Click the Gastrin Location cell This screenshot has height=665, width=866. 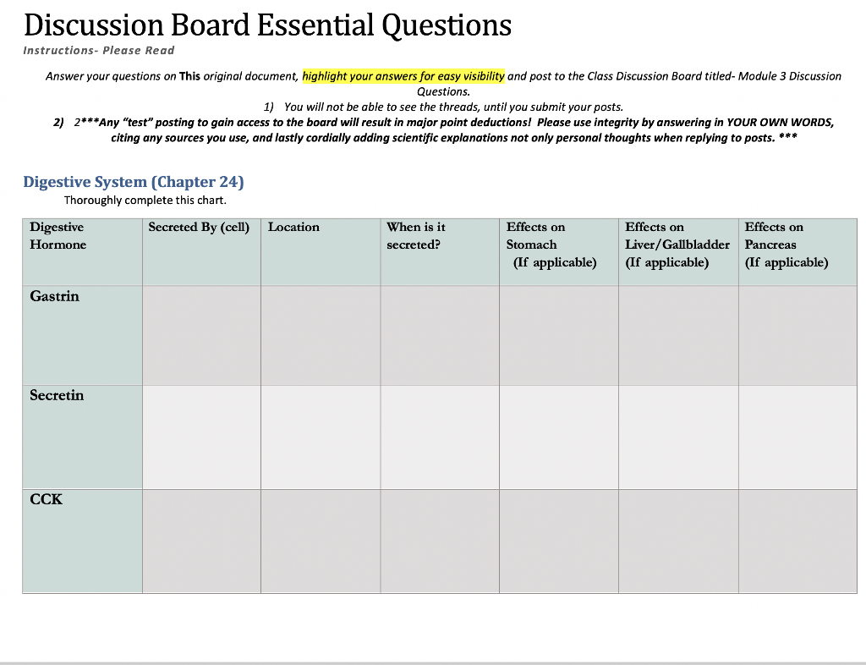pos(321,335)
